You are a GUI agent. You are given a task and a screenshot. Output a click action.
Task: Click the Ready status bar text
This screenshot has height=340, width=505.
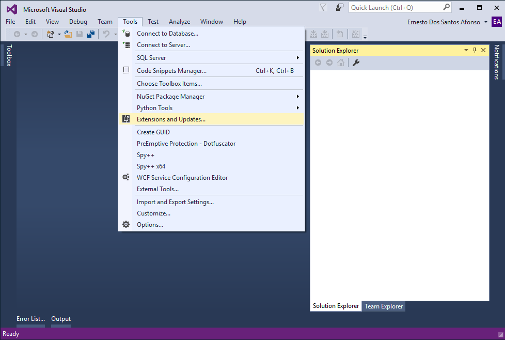click(x=11, y=334)
